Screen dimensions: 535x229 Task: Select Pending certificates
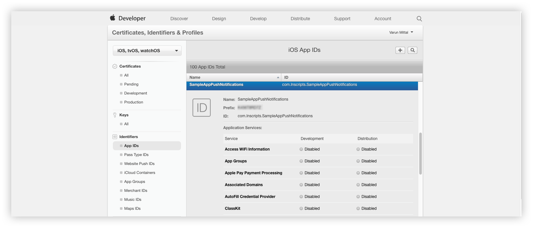pos(131,84)
